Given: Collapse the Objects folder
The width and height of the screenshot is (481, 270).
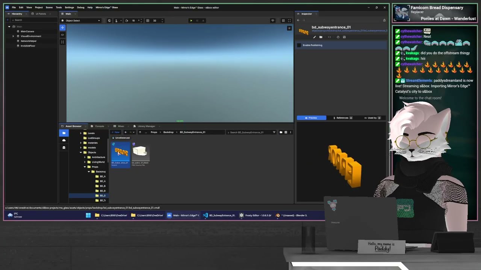Looking at the screenshot, I should click(x=80, y=153).
